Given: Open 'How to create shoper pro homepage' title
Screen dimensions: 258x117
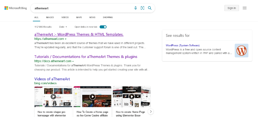Looking at the screenshot, I should (x=52, y=114).
